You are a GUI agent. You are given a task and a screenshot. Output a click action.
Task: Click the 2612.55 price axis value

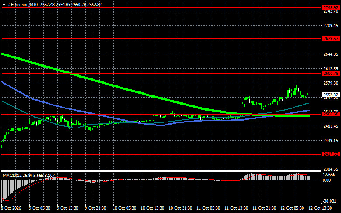(x=331, y=68)
